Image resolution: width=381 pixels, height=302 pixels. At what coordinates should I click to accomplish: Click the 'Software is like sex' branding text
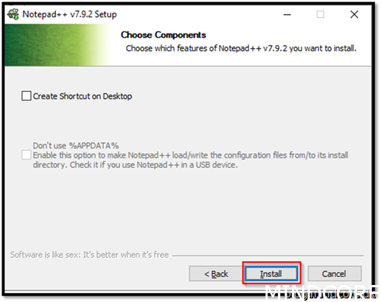click(x=89, y=255)
